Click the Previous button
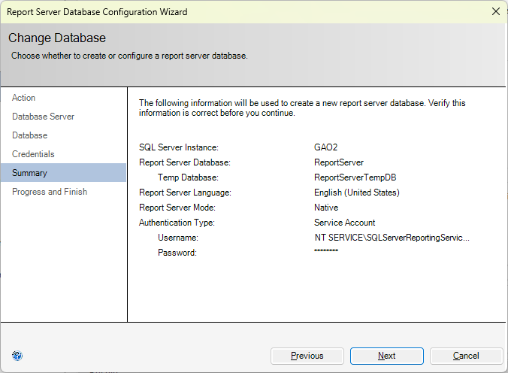The height and width of the screenshot is (373, 508). [307, 356]
